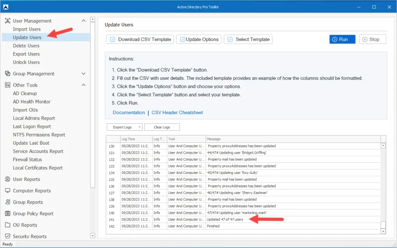
Task: Click sidebar scrollbar down arrow
Action: tap(93, 236)
